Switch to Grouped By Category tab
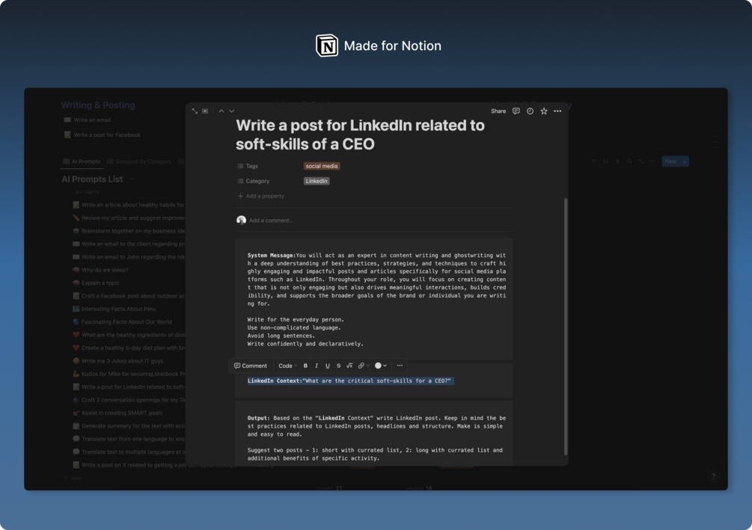752x530 pixels. point(139,161)
